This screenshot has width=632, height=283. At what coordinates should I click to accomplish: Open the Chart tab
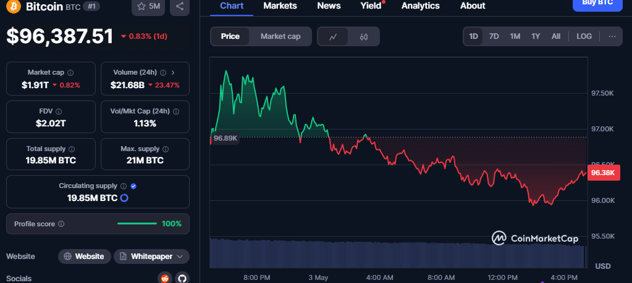click(232, 6)
